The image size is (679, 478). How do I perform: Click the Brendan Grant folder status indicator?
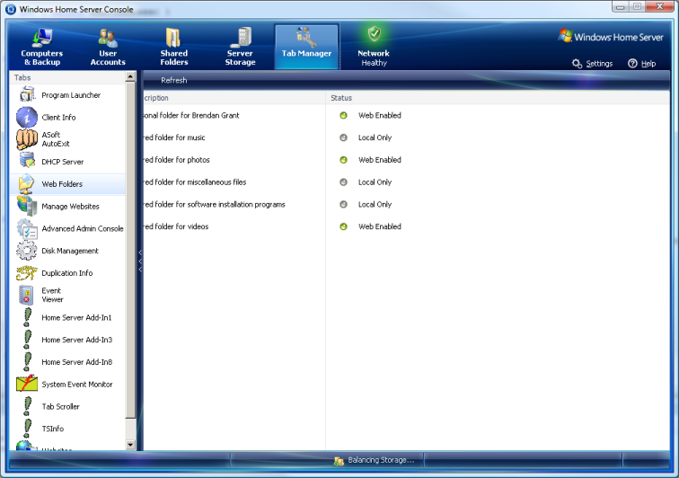(343, 115)
